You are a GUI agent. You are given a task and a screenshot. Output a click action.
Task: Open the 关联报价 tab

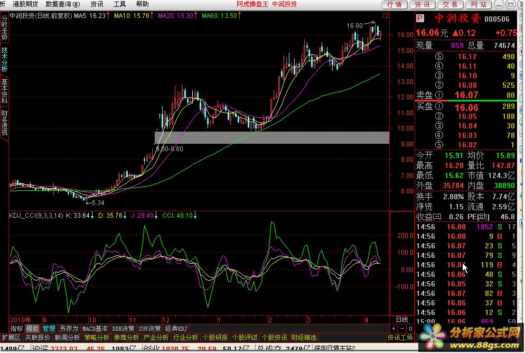pos(37,337)
